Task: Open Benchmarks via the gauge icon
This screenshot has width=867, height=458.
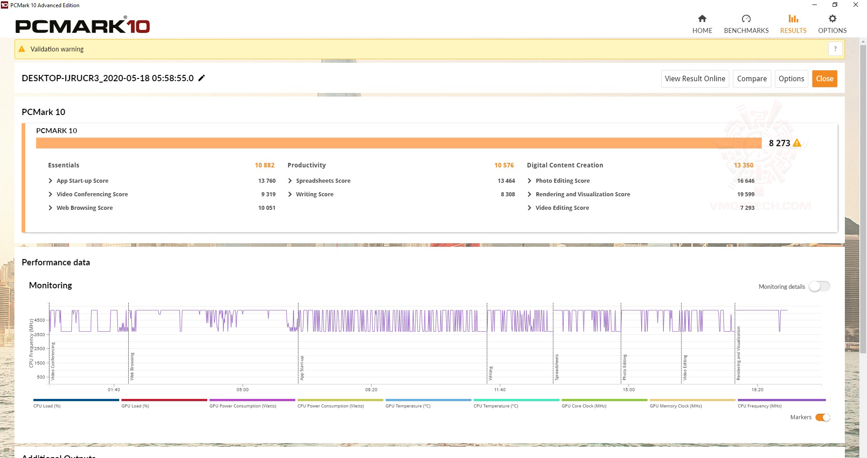Action: [746, 19]
